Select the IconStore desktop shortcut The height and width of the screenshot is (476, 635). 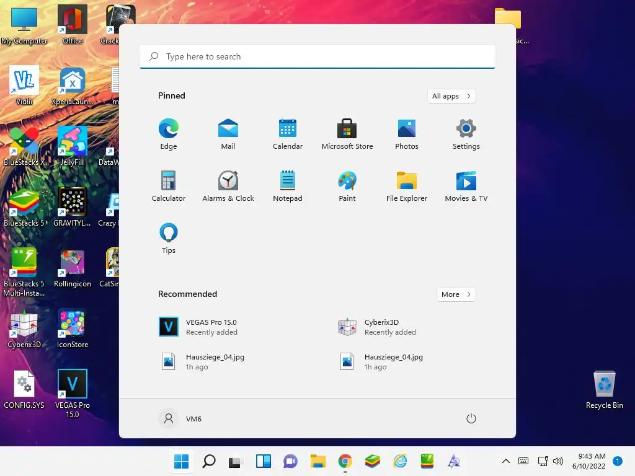(x=73, y=328)
